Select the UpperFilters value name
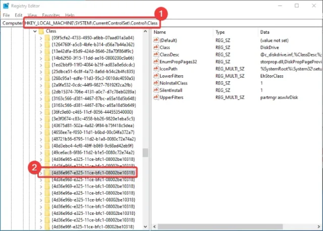Screen dimensions: 323x231 click(172, 98)
